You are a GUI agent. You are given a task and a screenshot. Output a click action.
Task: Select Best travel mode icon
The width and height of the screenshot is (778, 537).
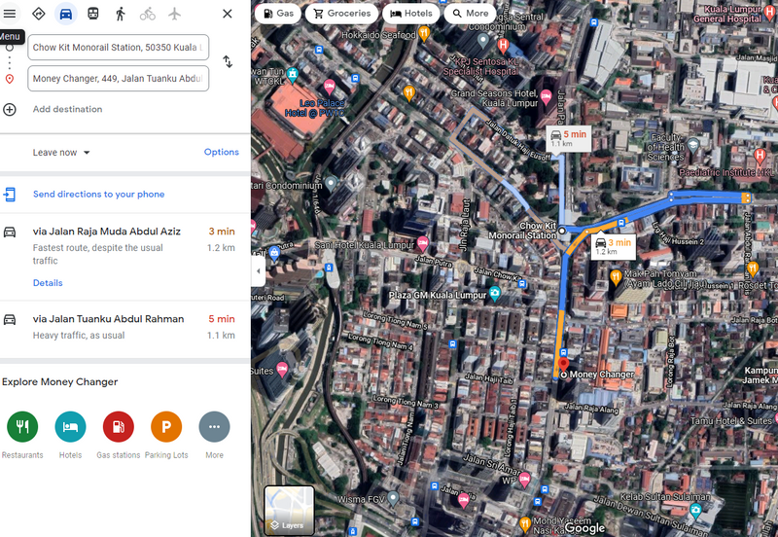point(39,14)
